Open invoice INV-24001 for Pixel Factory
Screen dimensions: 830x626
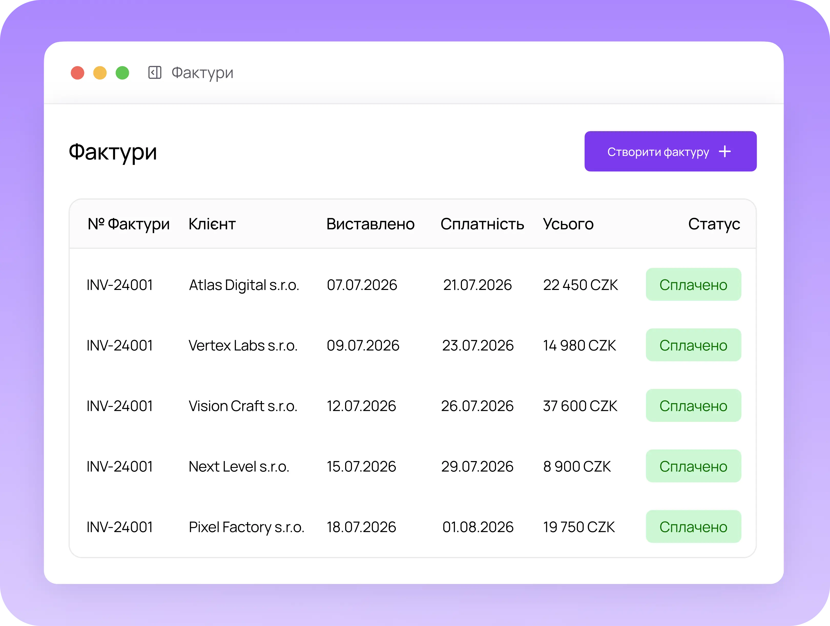point(120,527)
